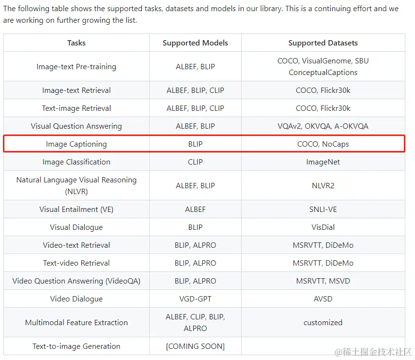Screen dimensions: 415x360
Task: Click the "AVSD" dataset cell
Action: pos(323,299)
